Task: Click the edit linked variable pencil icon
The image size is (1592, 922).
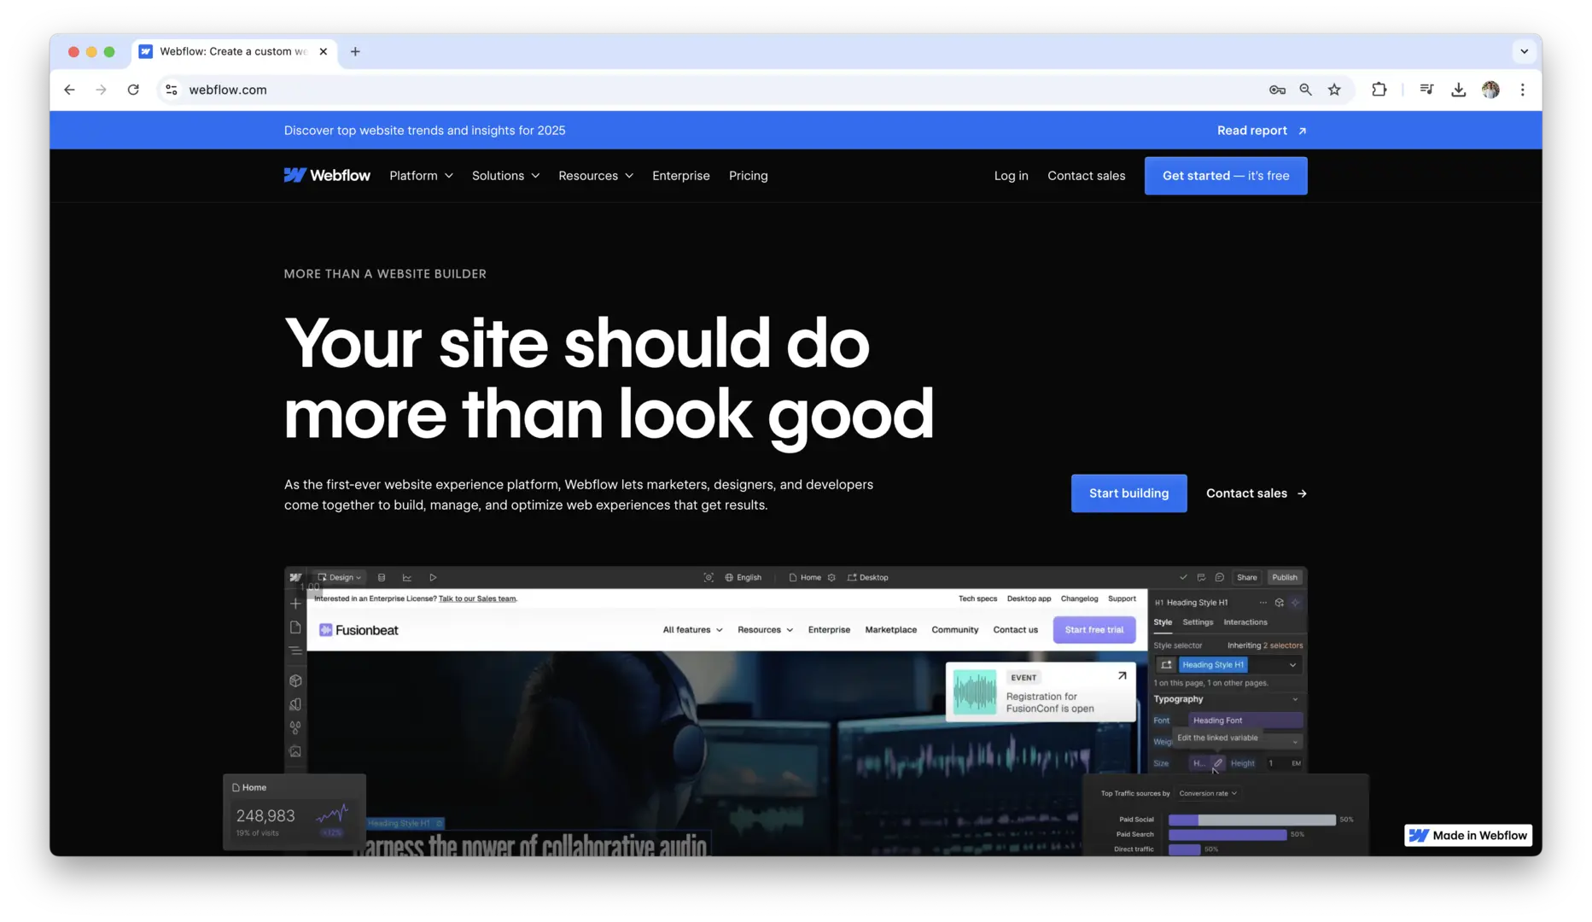Action: pos(1218,763)
